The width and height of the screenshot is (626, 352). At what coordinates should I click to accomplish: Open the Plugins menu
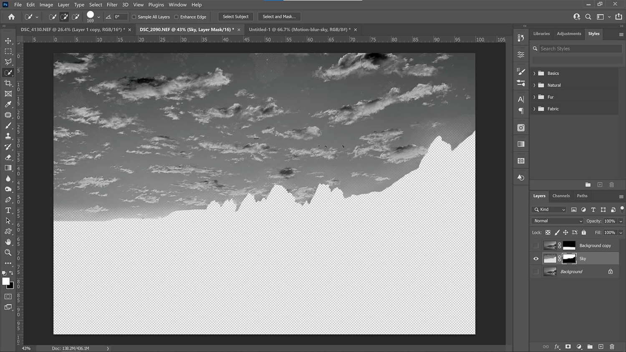(156, 5)
